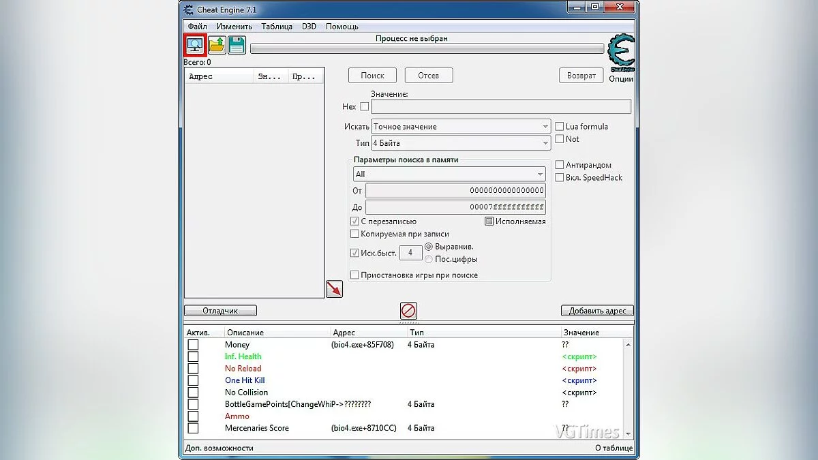Click the Возврат button
The height and width of the screenshot is (460, 818).
coord(581,76)
